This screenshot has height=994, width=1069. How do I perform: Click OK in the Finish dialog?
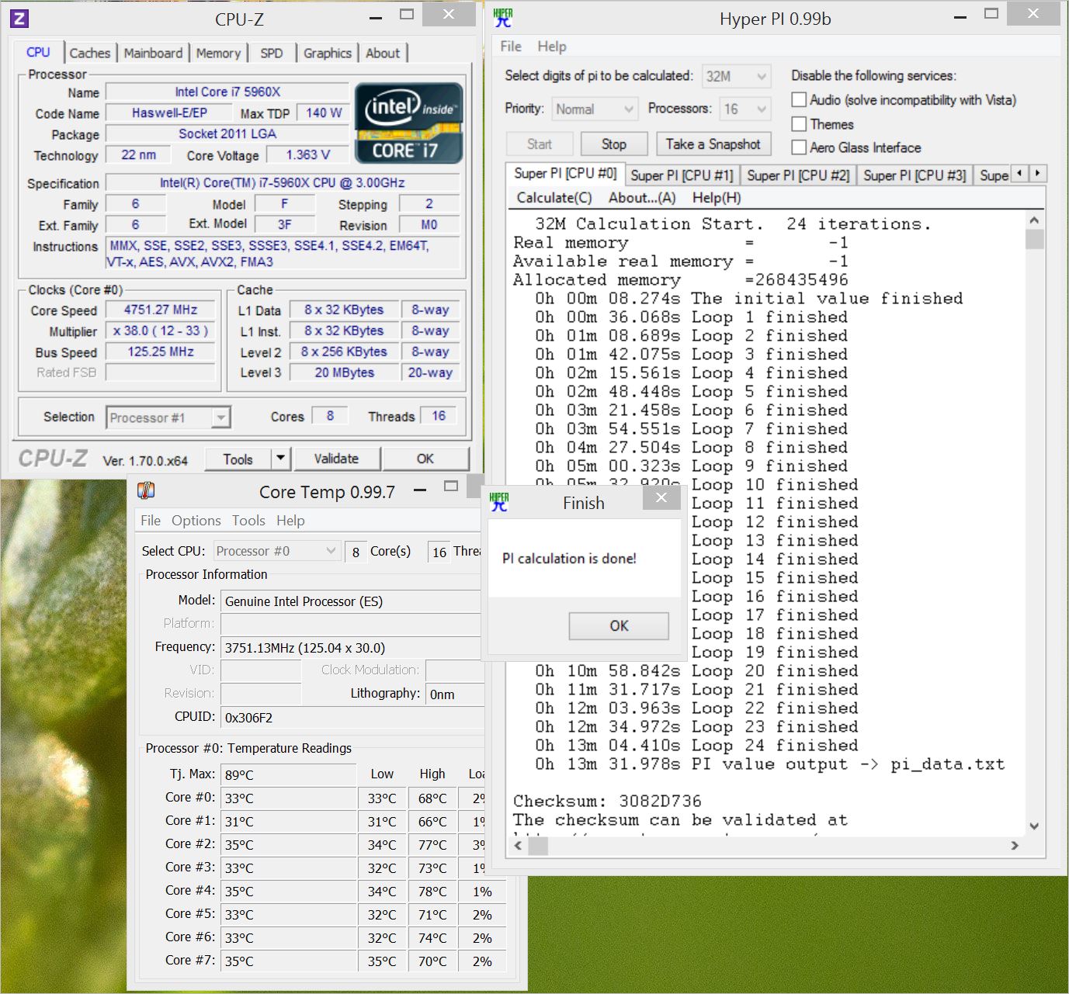pyautogui.click(x=619, y=625)
